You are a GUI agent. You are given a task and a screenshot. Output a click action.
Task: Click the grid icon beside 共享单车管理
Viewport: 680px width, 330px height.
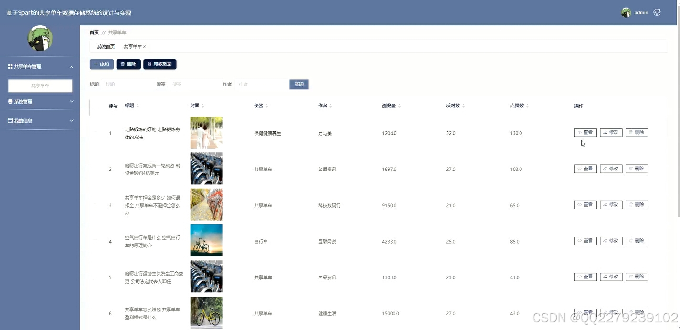click(x=9, y=66)
